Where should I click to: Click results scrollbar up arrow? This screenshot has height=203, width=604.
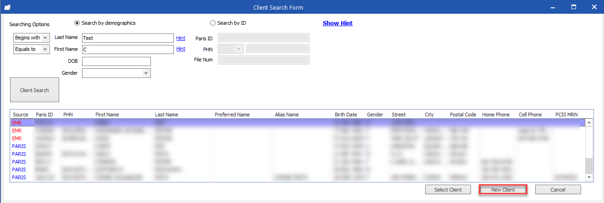pos(589,122)
